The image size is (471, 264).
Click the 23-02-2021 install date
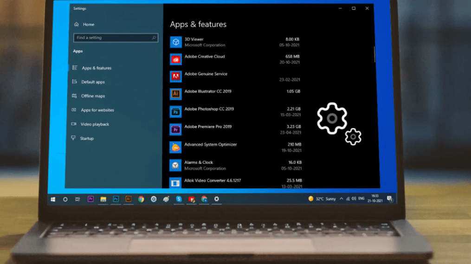tap(290, 80)
